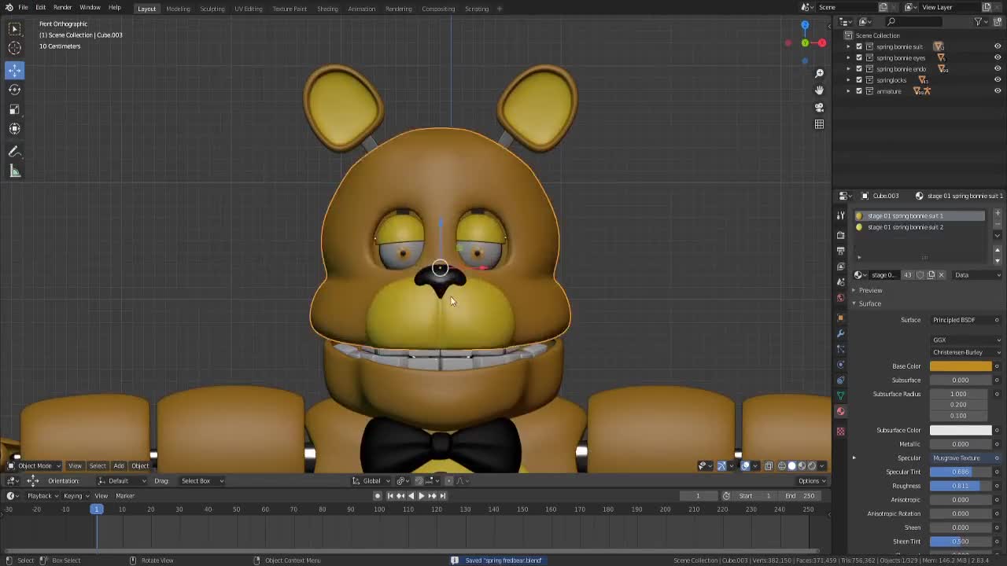Open the Tool settings properties tab
Viewport: 1007px width, 566px height.
tap(840, 215)
